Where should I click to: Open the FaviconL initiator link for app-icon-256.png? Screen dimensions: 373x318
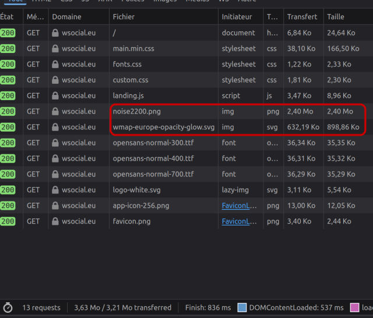[x=238, y=206]
